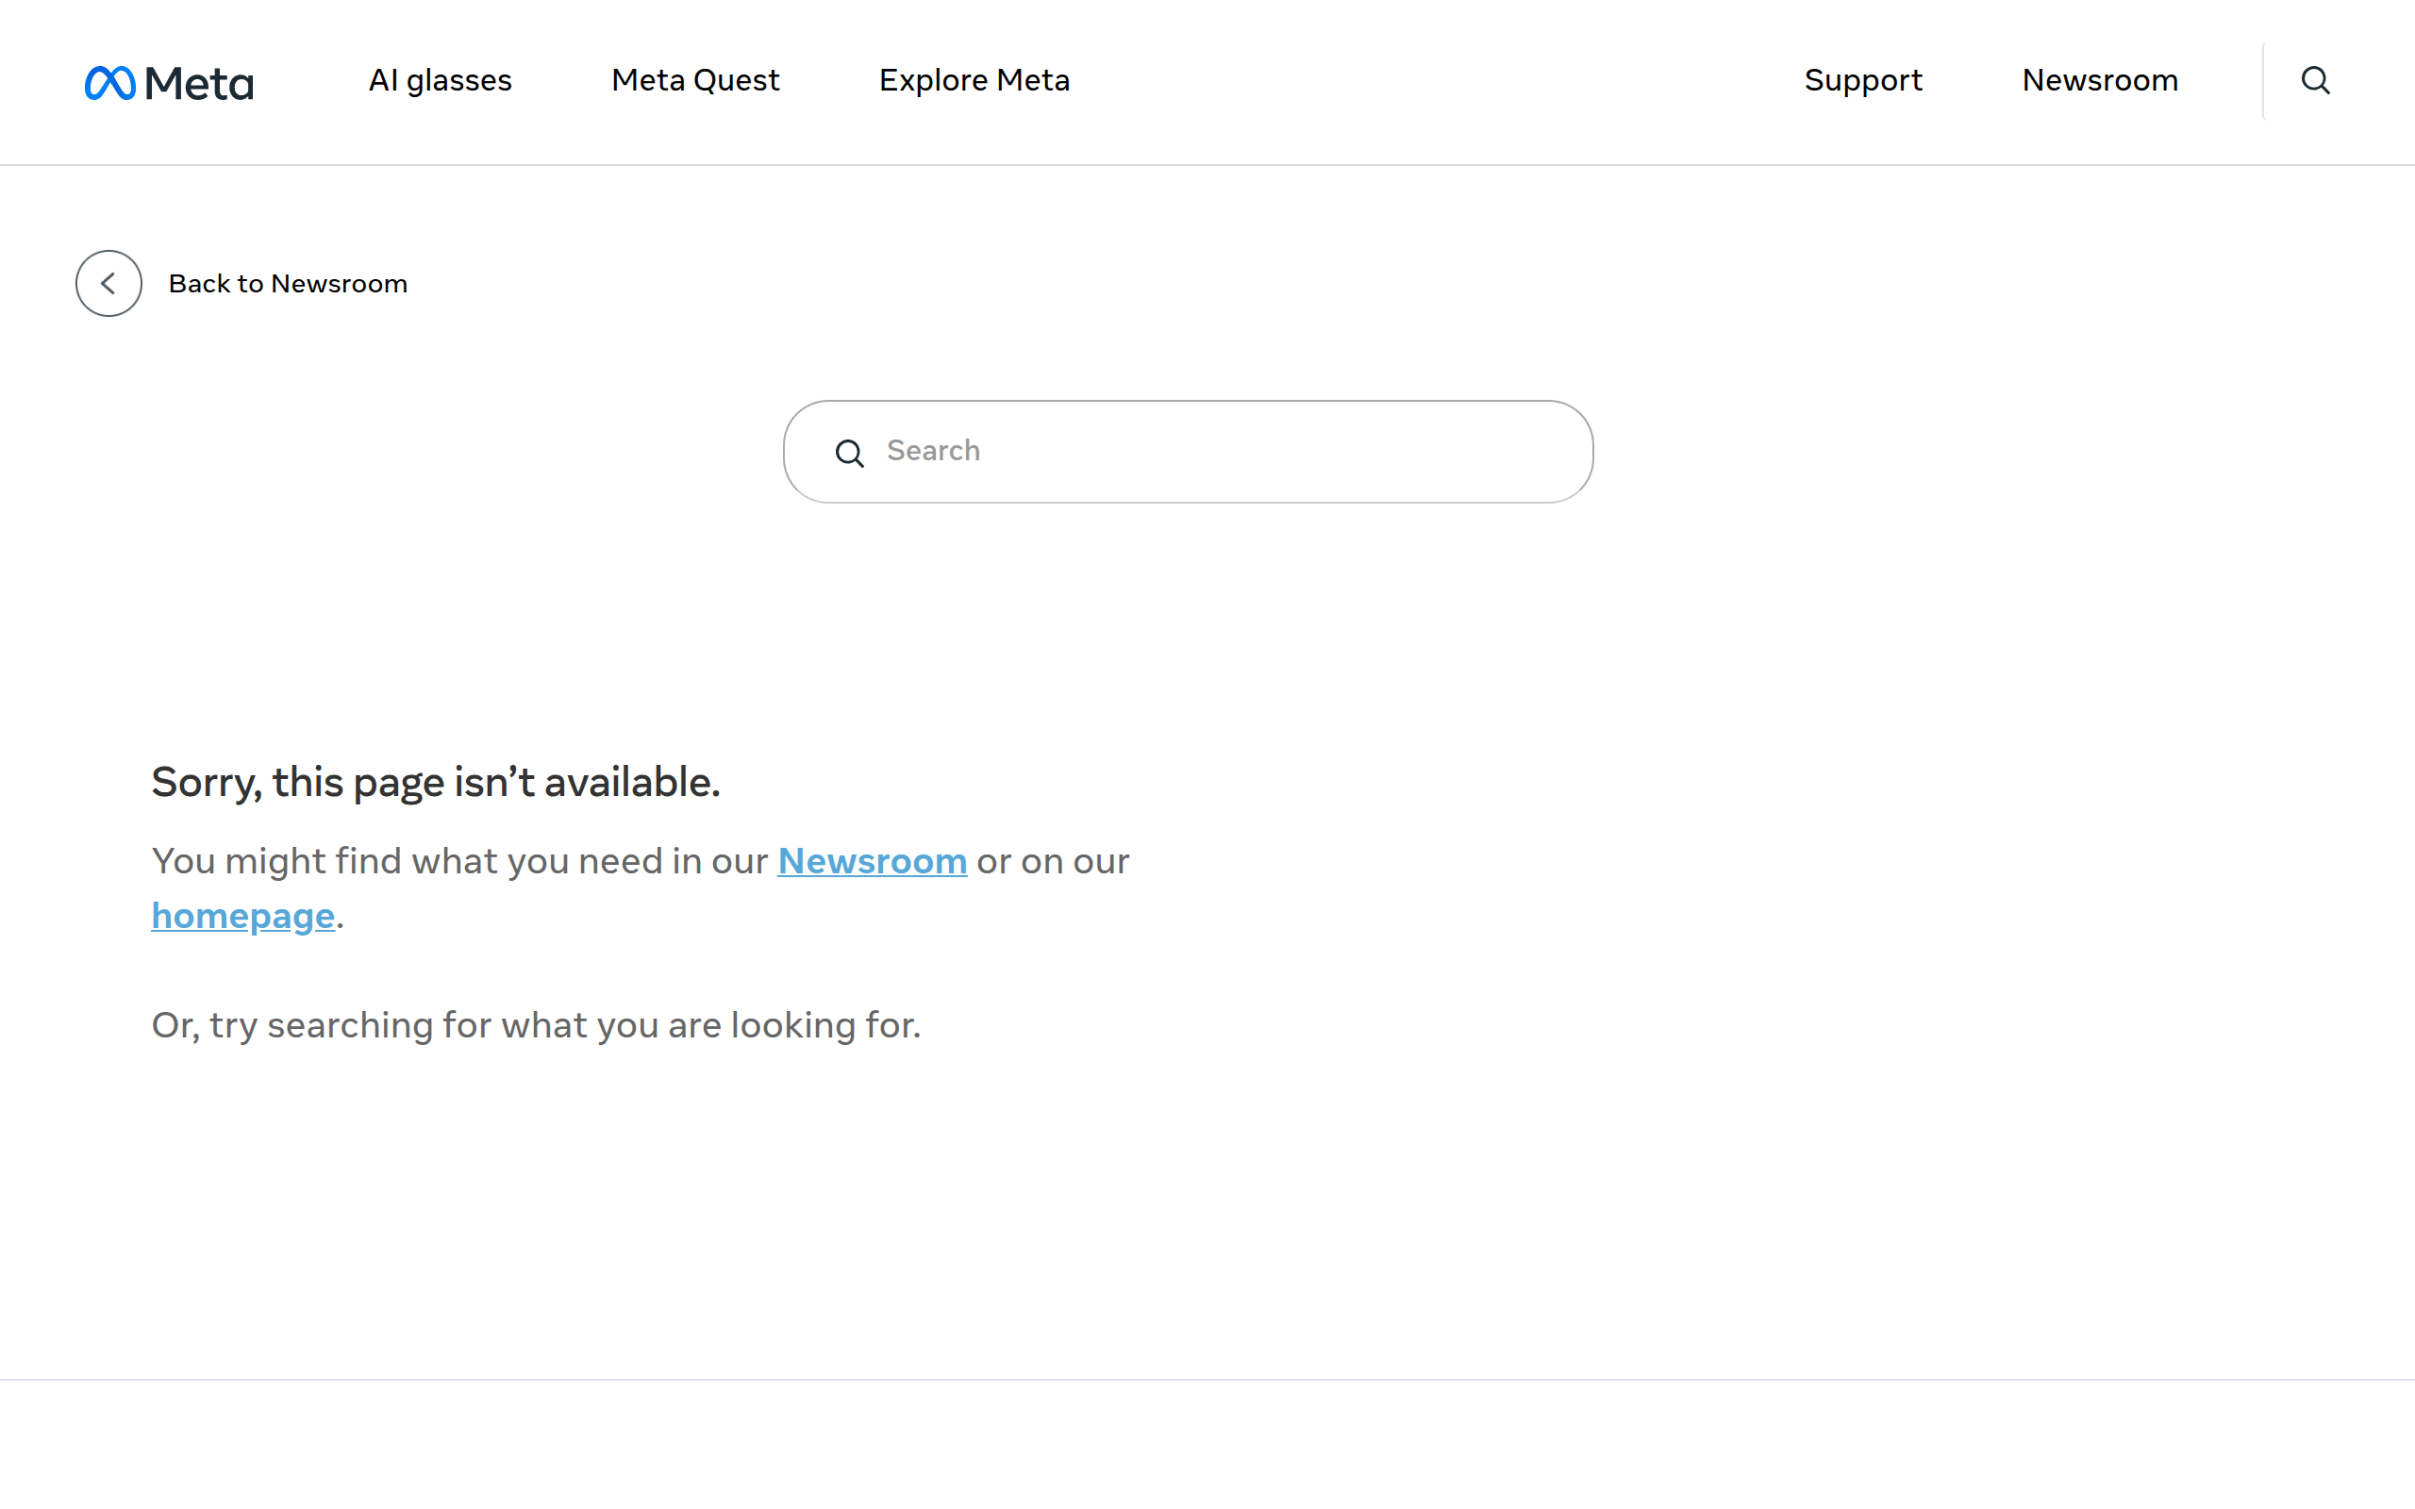The width and height of the screenshot is (2415, 1509).
Task: Expand the Explore Meta menu
Action: point(974,80)
